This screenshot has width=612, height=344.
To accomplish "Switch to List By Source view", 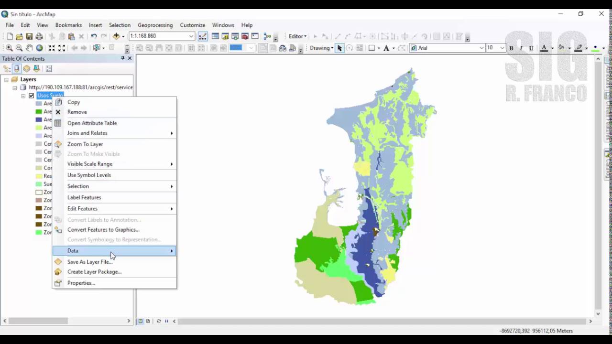I will coord(17,69).
